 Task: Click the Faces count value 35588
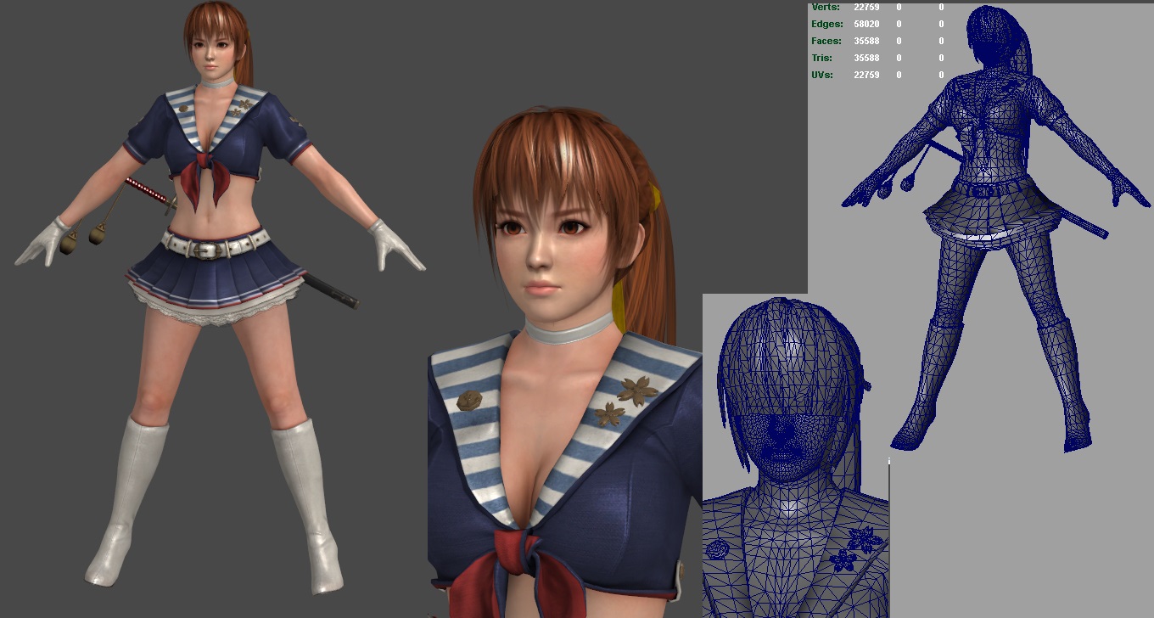(866, 42)
